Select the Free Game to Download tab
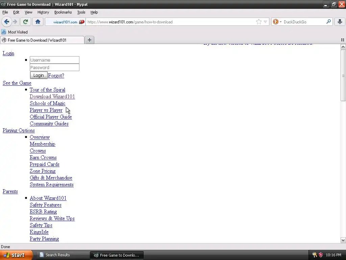The width and height of the screenshot is (346, 260). (42, 40)
